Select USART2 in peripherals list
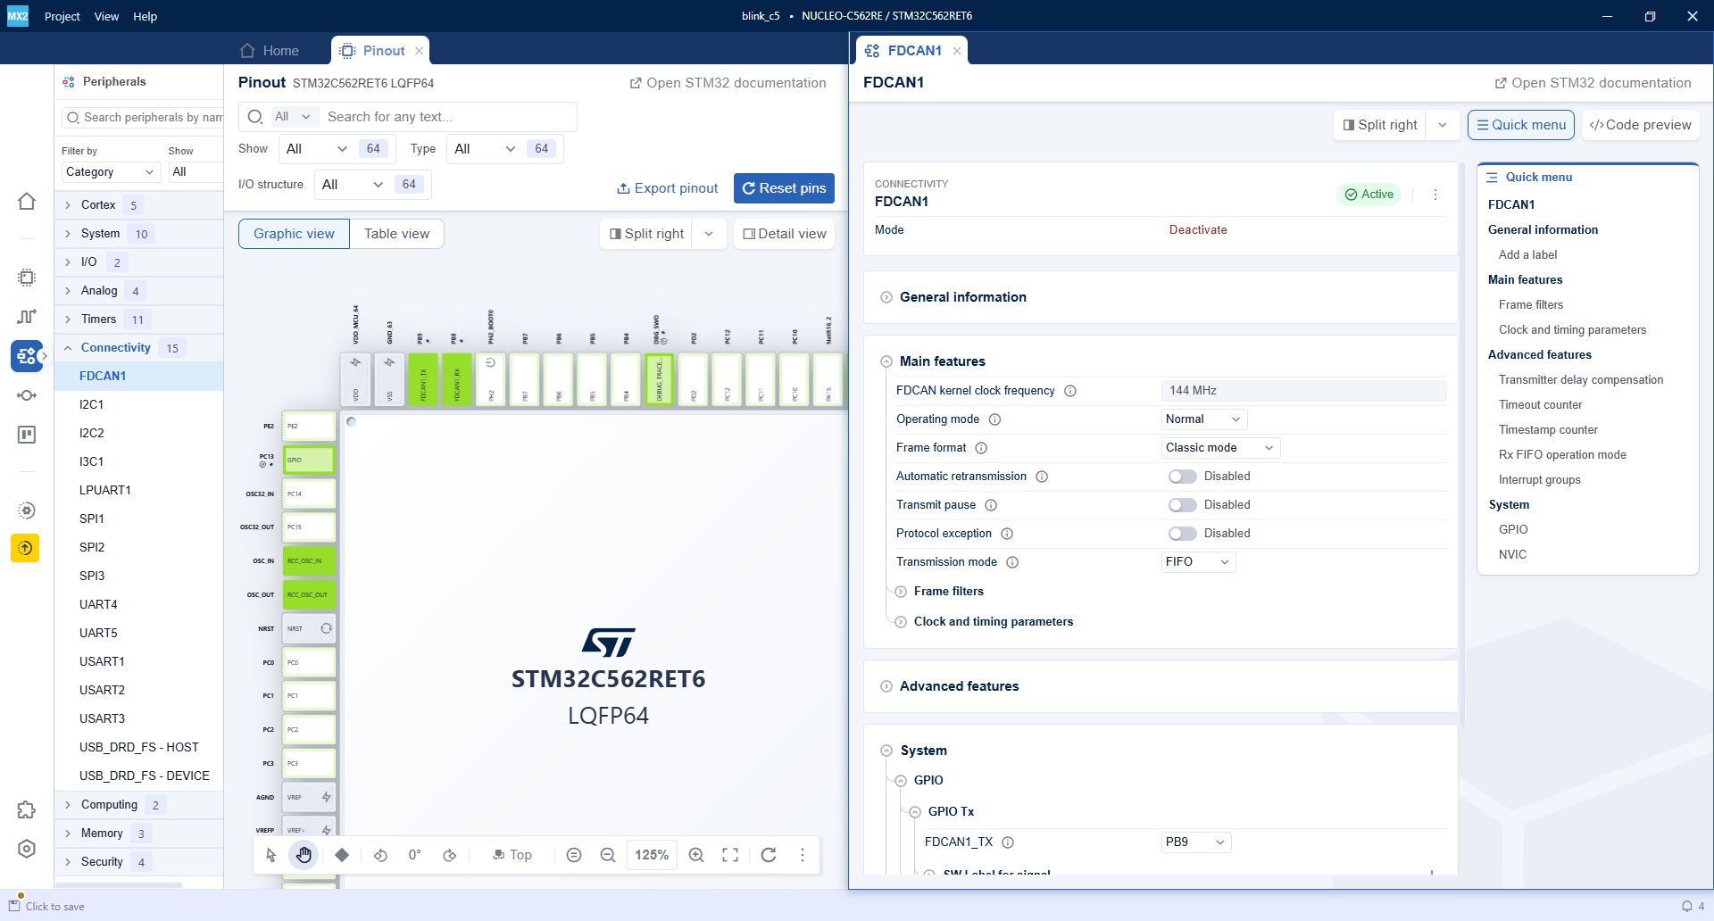The height and width of the screenshot is (921, 1714). point(102,690)
